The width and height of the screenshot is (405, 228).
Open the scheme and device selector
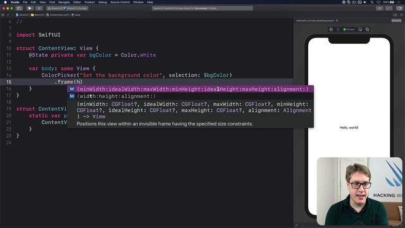coord(67,8)
